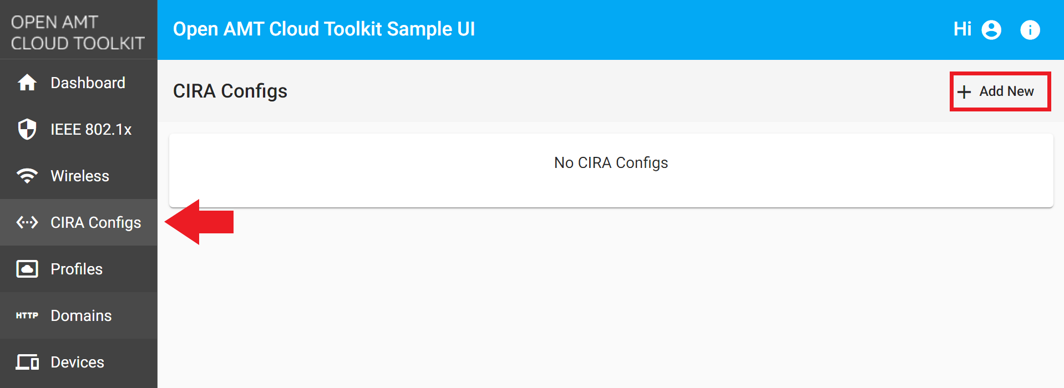Open the Domains page
This screenshot has height=388, width=1064.
tap(80, 315)
